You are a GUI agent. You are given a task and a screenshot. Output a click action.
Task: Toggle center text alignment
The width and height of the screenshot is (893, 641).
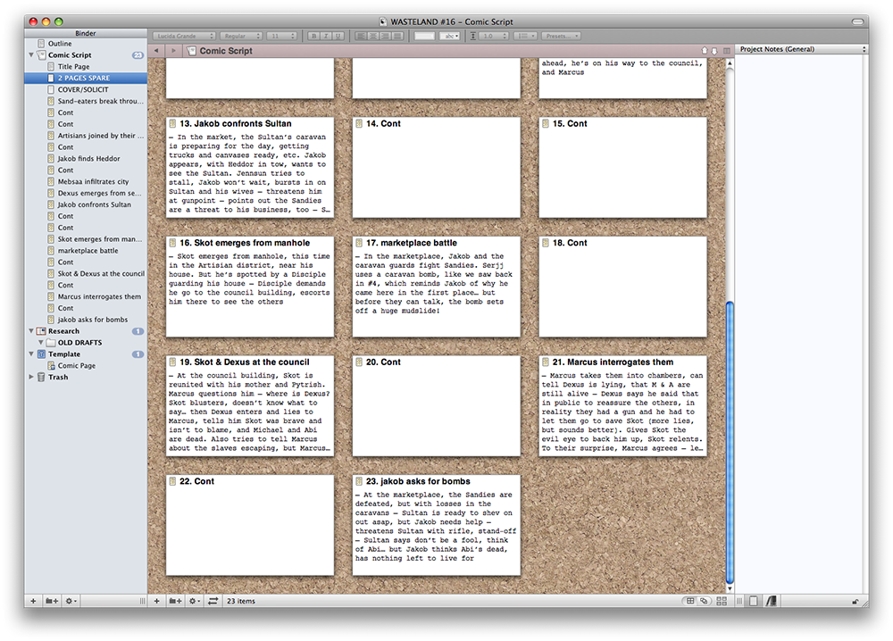372,36
